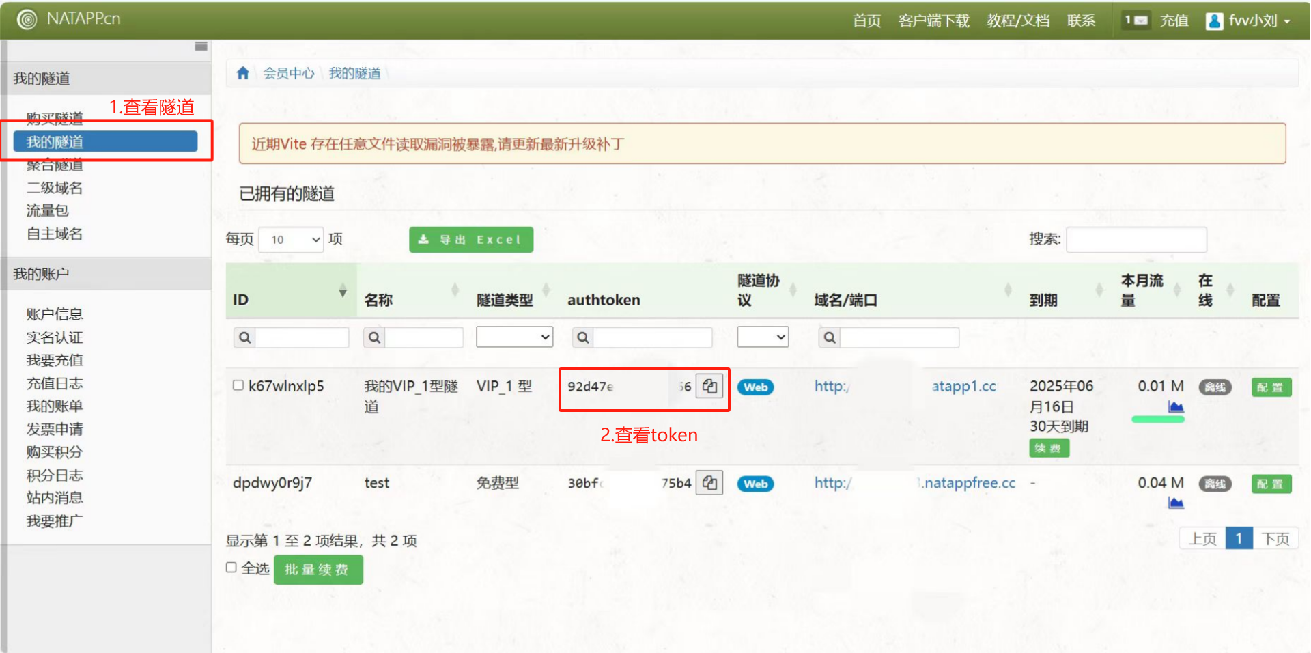Focus the authtoken filter input field
This screenshot has width=1311, height=653.
tap(652, 337)
